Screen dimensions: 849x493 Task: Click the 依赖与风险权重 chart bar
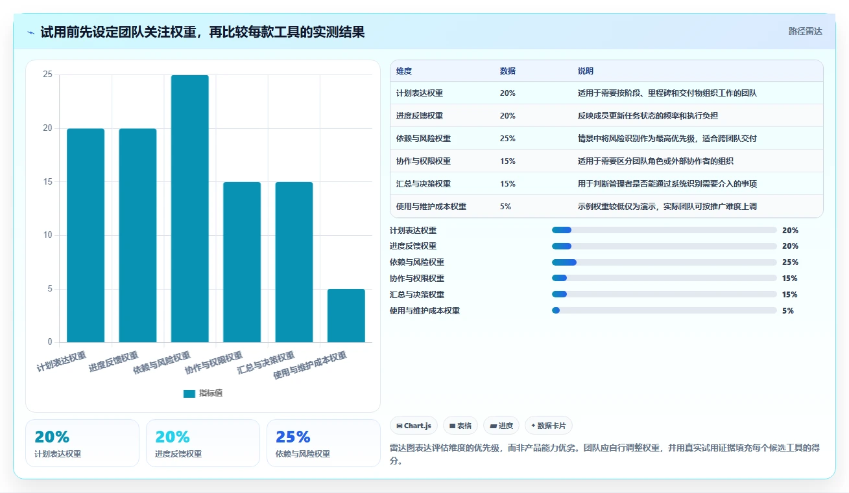pyautogui.click(x=190, y=209)
